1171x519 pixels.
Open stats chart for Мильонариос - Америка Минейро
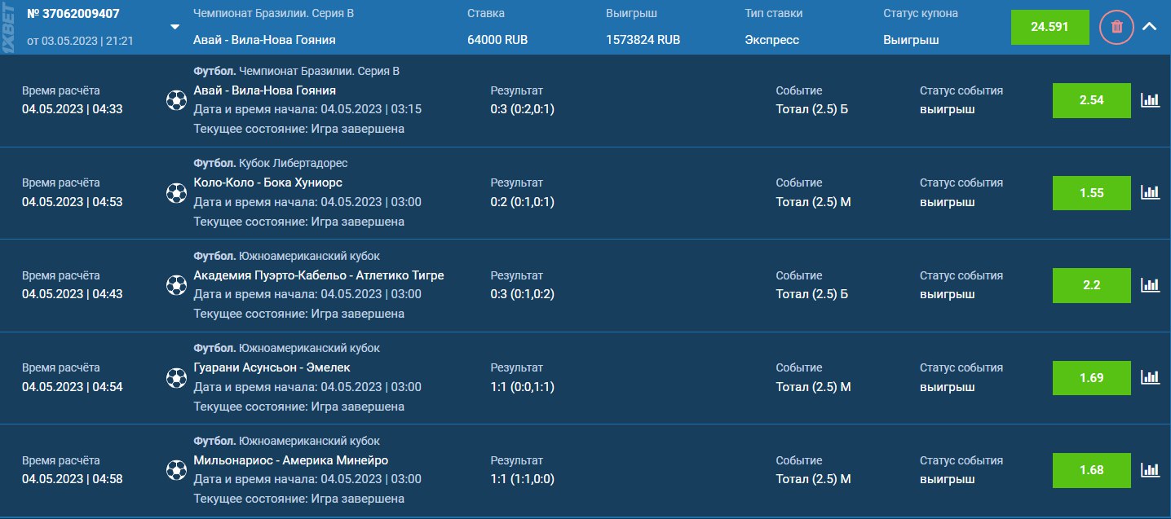click(1150, 469)
